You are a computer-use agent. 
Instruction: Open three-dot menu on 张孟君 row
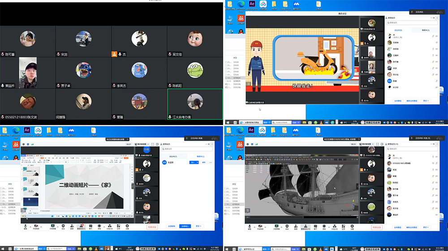pyautogui.click(x=211, y=163)
